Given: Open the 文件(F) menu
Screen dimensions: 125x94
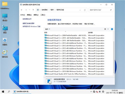Looking at the screenshot, I should coord(22,15).
